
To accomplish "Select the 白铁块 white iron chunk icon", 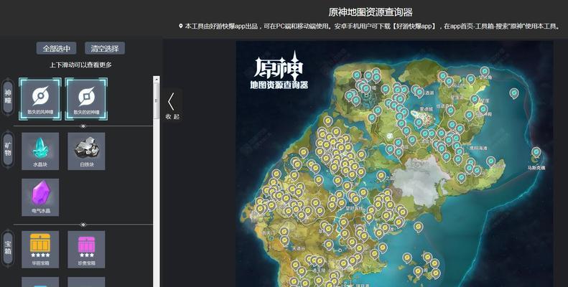I will click(x=86, y=151).
